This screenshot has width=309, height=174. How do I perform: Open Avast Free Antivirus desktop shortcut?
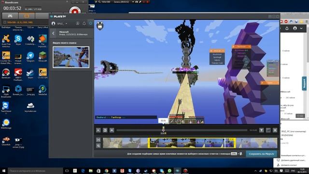[x=6, y=41]
